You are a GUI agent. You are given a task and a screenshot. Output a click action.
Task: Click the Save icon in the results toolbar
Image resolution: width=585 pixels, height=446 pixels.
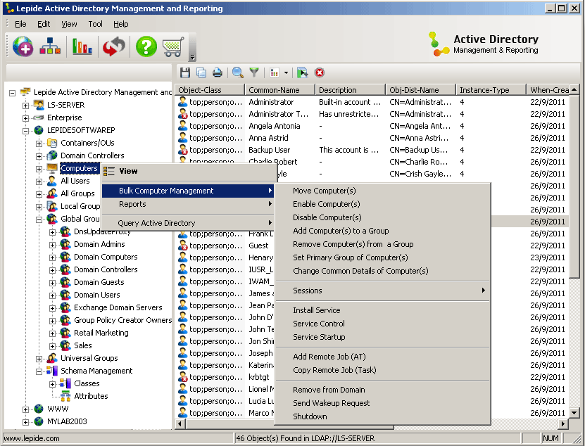(184, 72)
